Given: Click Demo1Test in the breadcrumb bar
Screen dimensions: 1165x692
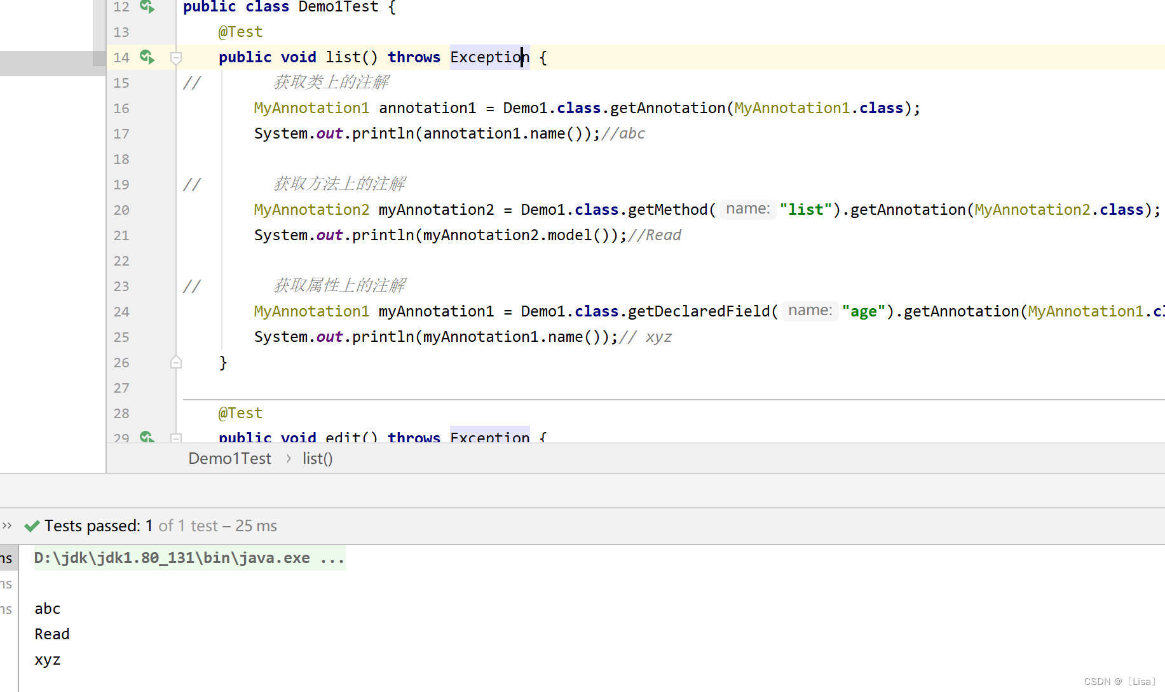Looking at the screenshot, I should point(229,458).
